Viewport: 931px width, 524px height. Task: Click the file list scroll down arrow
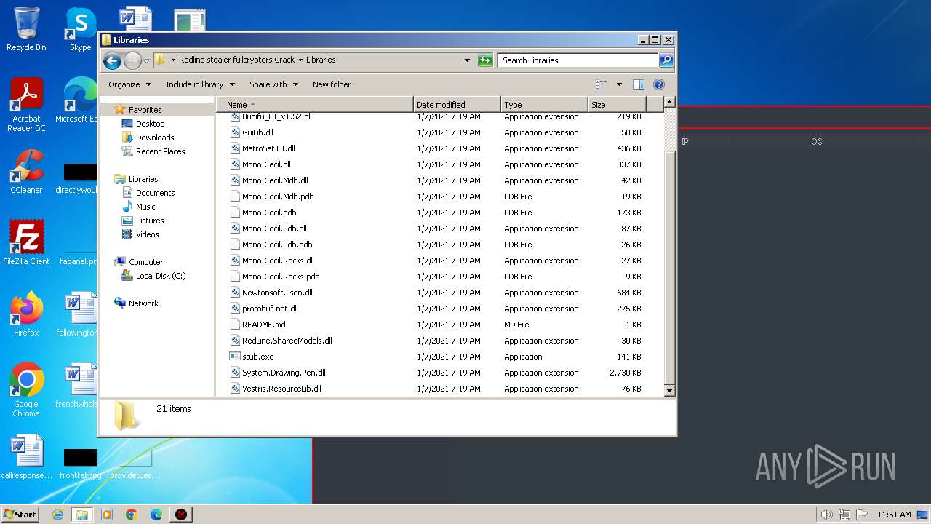[x=670, y=391]
